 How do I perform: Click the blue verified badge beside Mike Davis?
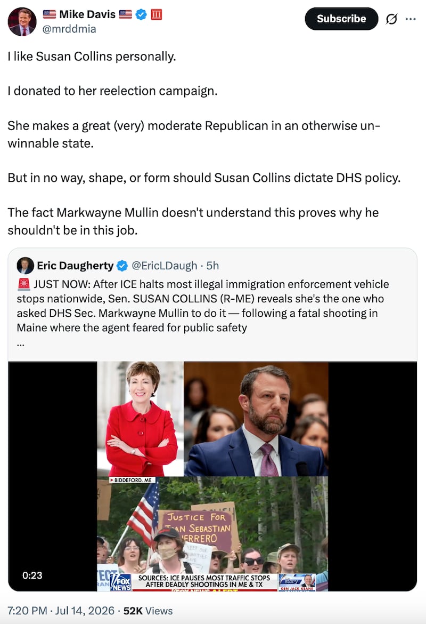[141, 15]
